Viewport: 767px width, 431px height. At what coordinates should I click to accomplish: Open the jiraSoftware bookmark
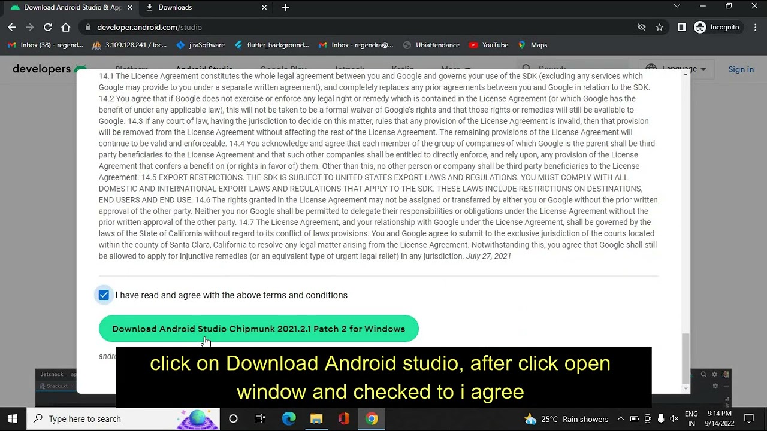pyautogui.click(x=201, y=45)
